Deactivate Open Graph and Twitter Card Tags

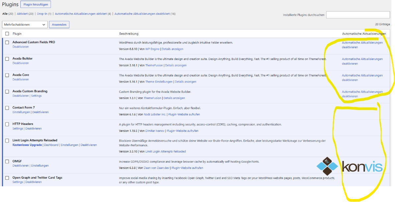point(34,182)
